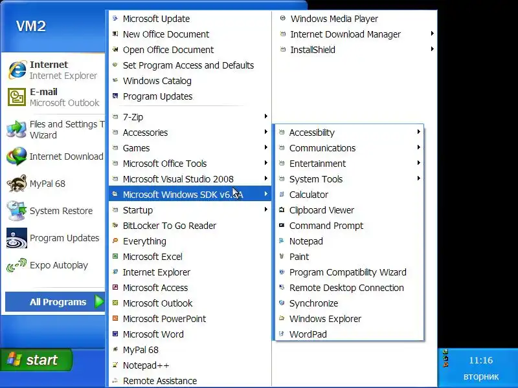
Task: Expand the Communications submenu arrow
Action: pos(419,147)
